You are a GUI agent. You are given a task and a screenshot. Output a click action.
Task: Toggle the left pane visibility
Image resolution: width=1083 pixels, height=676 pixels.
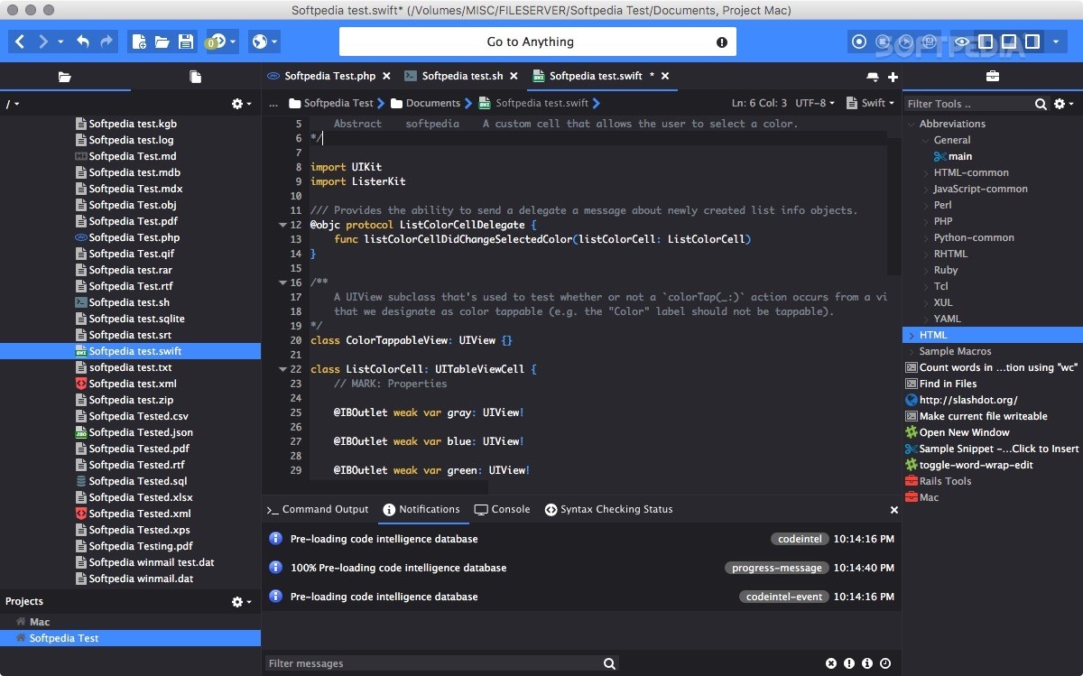tap(986, 42)
